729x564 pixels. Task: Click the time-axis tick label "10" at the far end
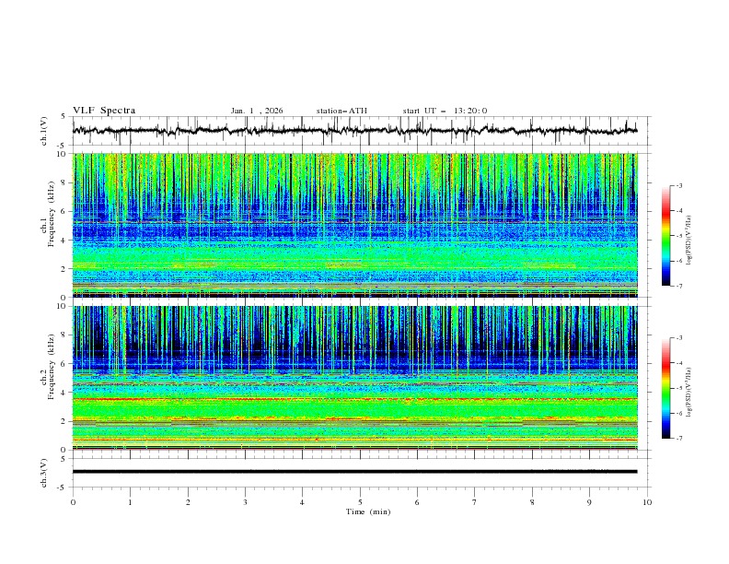pyautogui.click(x=647, y=502)
